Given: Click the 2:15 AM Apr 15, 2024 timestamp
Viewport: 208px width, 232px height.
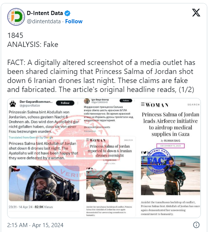Looking at the screenshot, I should pyautogui.click(x=35, y=225).
